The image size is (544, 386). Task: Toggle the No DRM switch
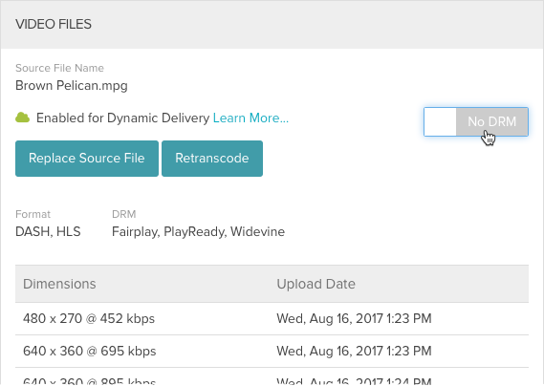476,121
